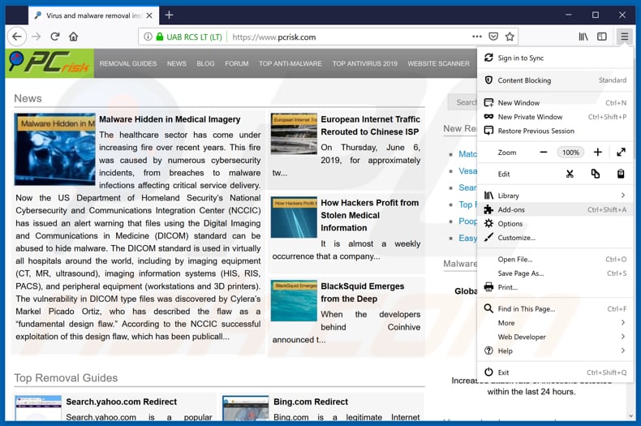Zoom out with the minus button

pyautogui.click(x=544, y=152)
